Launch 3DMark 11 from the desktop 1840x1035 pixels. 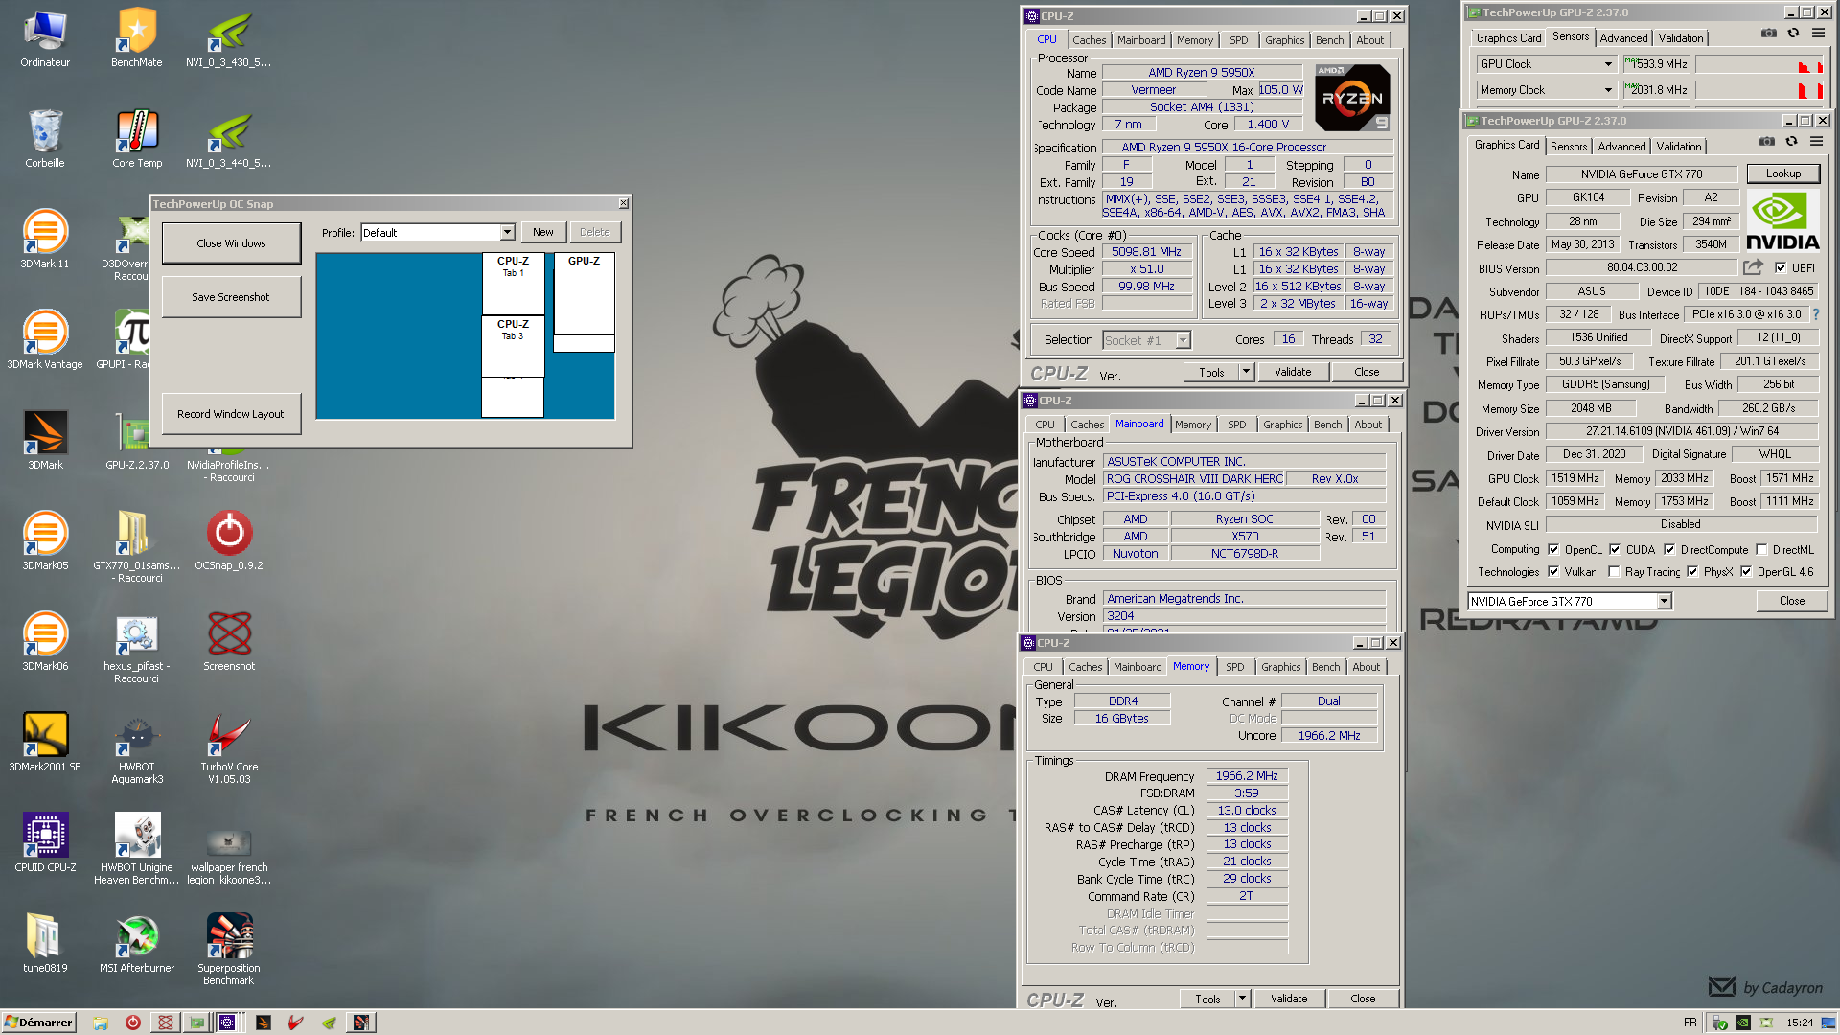pos(45,240)
